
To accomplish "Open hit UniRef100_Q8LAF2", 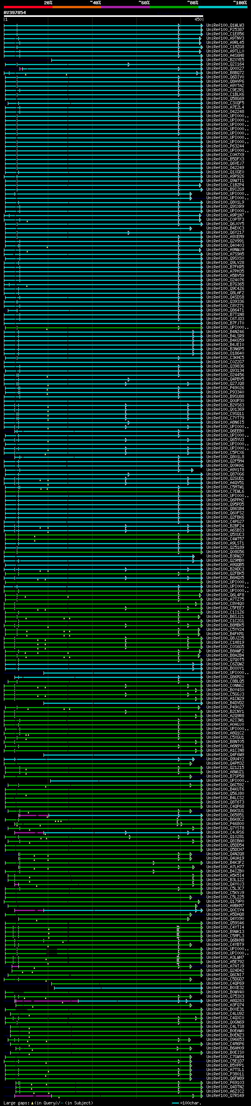I will 225,293.
